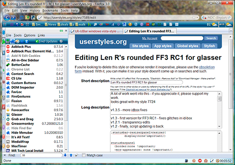Switch to LR-UIBar windows vista-style tab
The image size is (235, 165).
coord(96,31)
